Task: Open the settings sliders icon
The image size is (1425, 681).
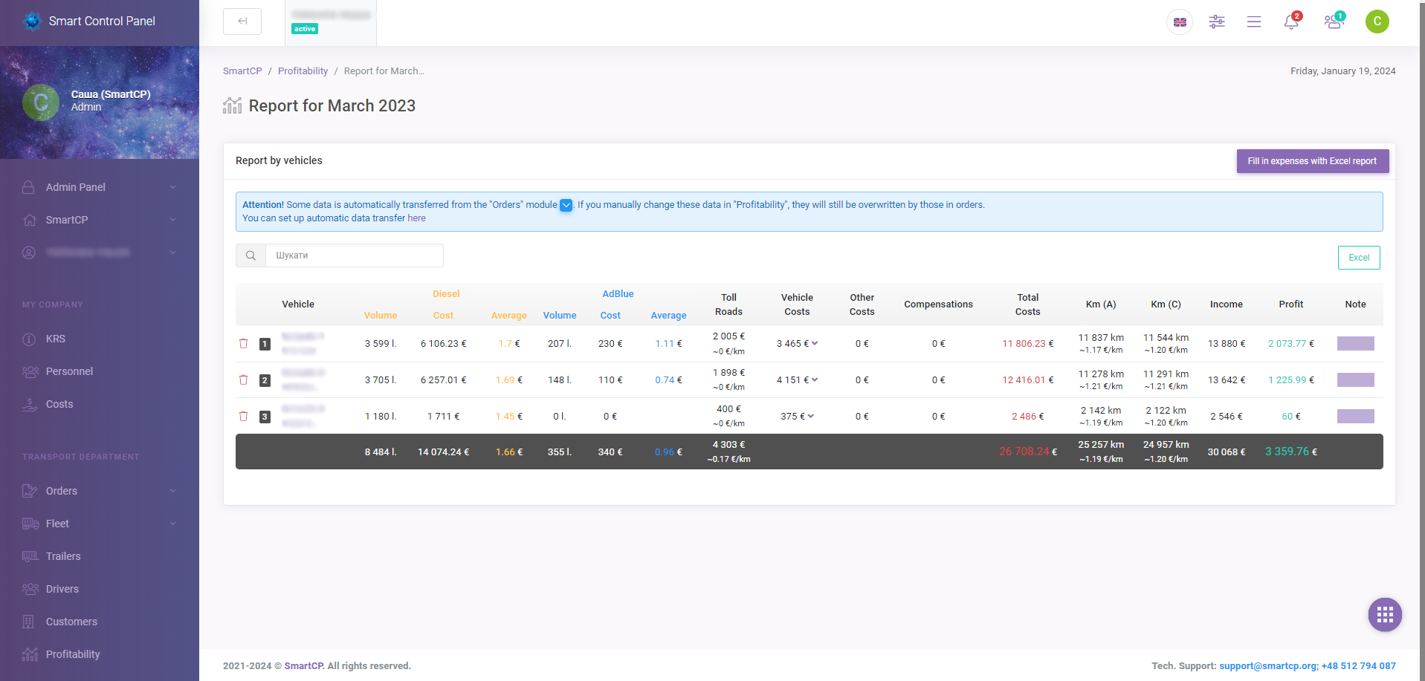Action: [x=1217, y=22]
